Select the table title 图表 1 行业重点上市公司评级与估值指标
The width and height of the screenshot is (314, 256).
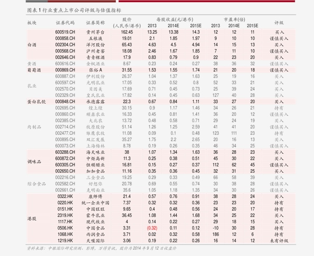[x=74, y=11]
